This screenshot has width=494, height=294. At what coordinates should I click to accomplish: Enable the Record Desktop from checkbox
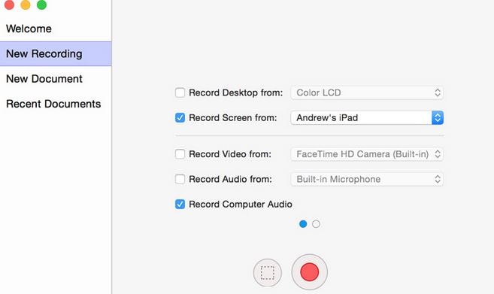(x=180, y=92)
